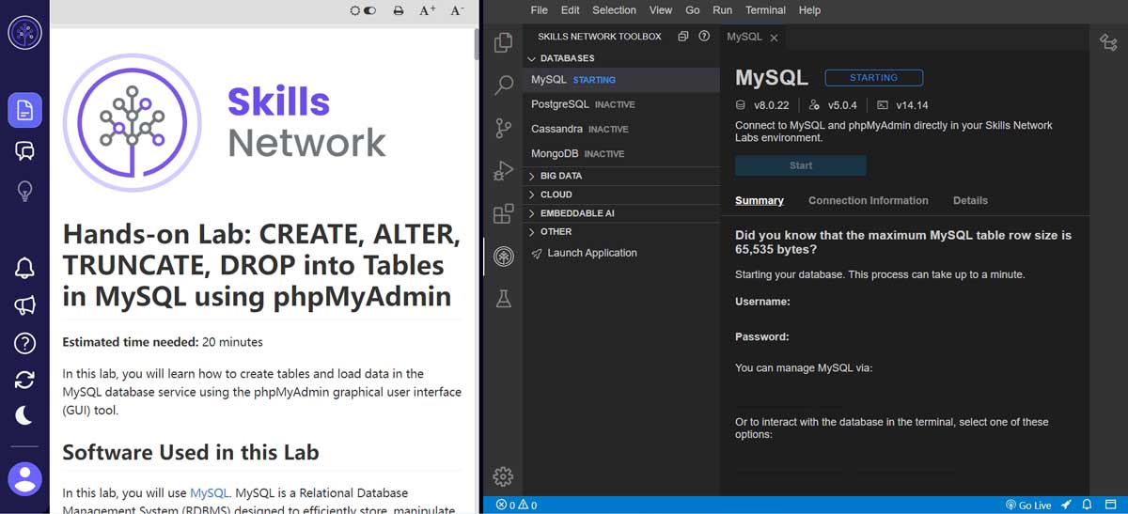Expand the CLOUD section
The width and height of the screenshot is (1128, 514).
[622, 195]
